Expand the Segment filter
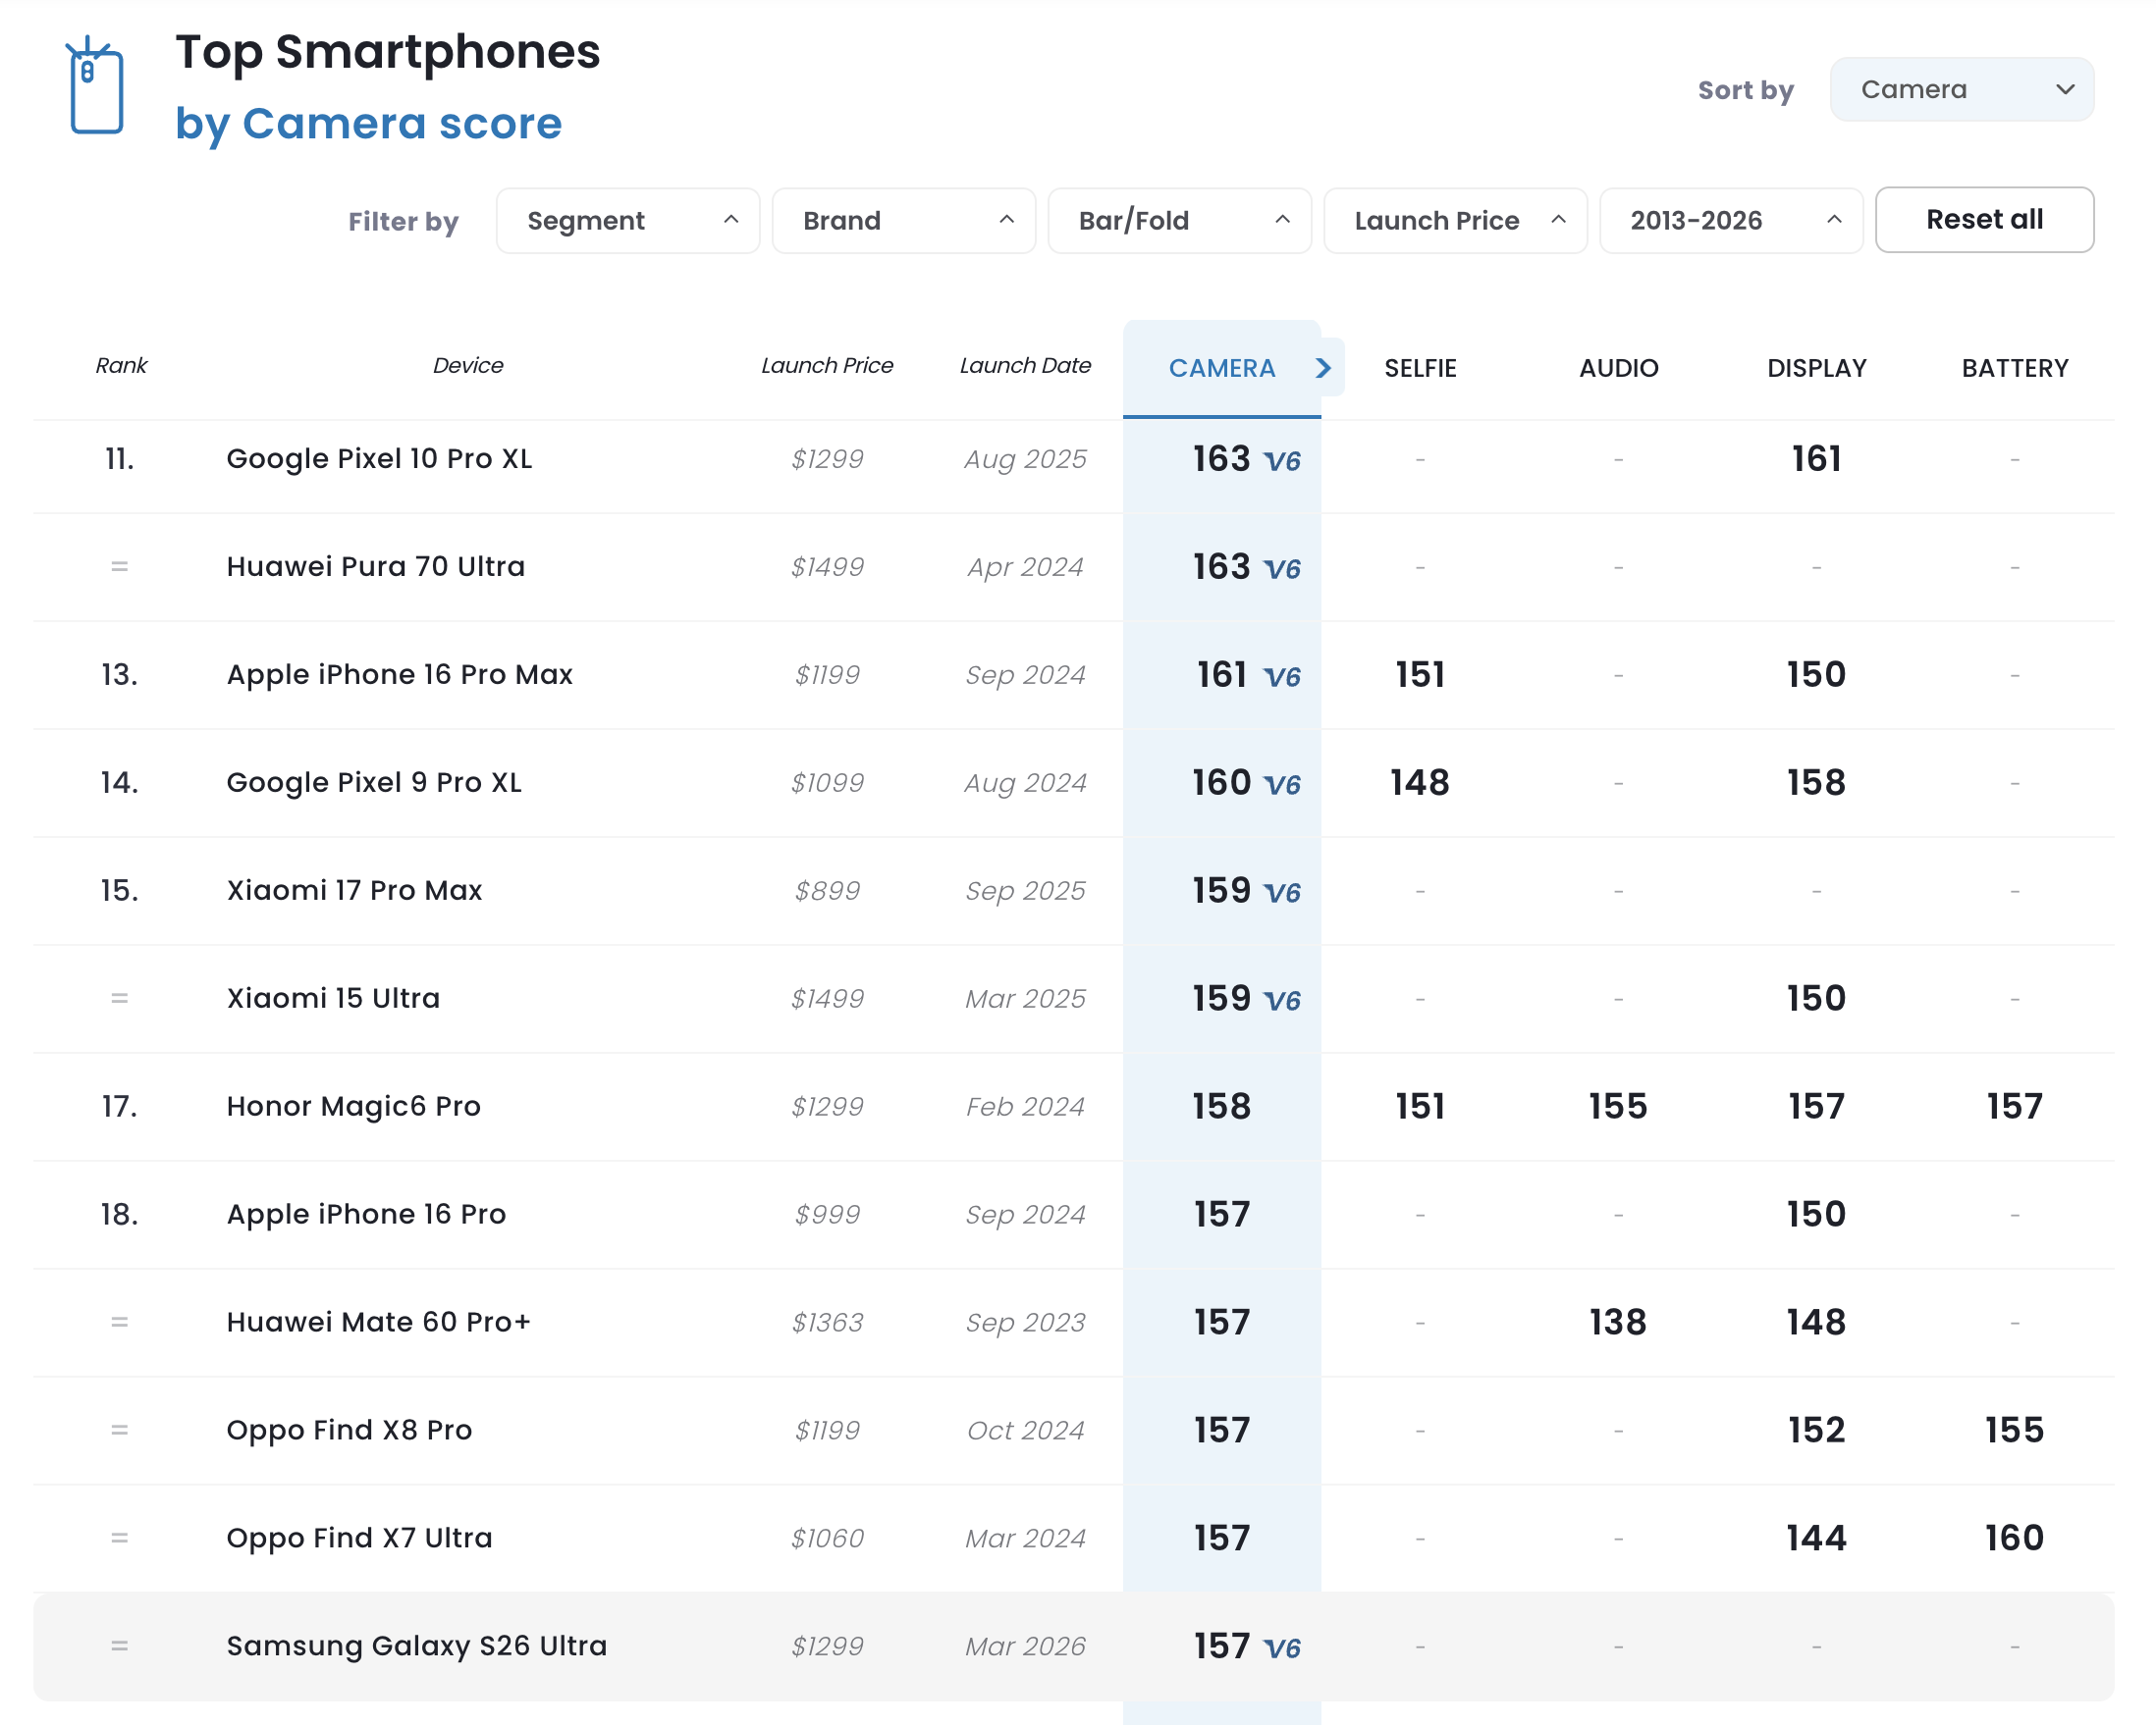 pos(627,221)
